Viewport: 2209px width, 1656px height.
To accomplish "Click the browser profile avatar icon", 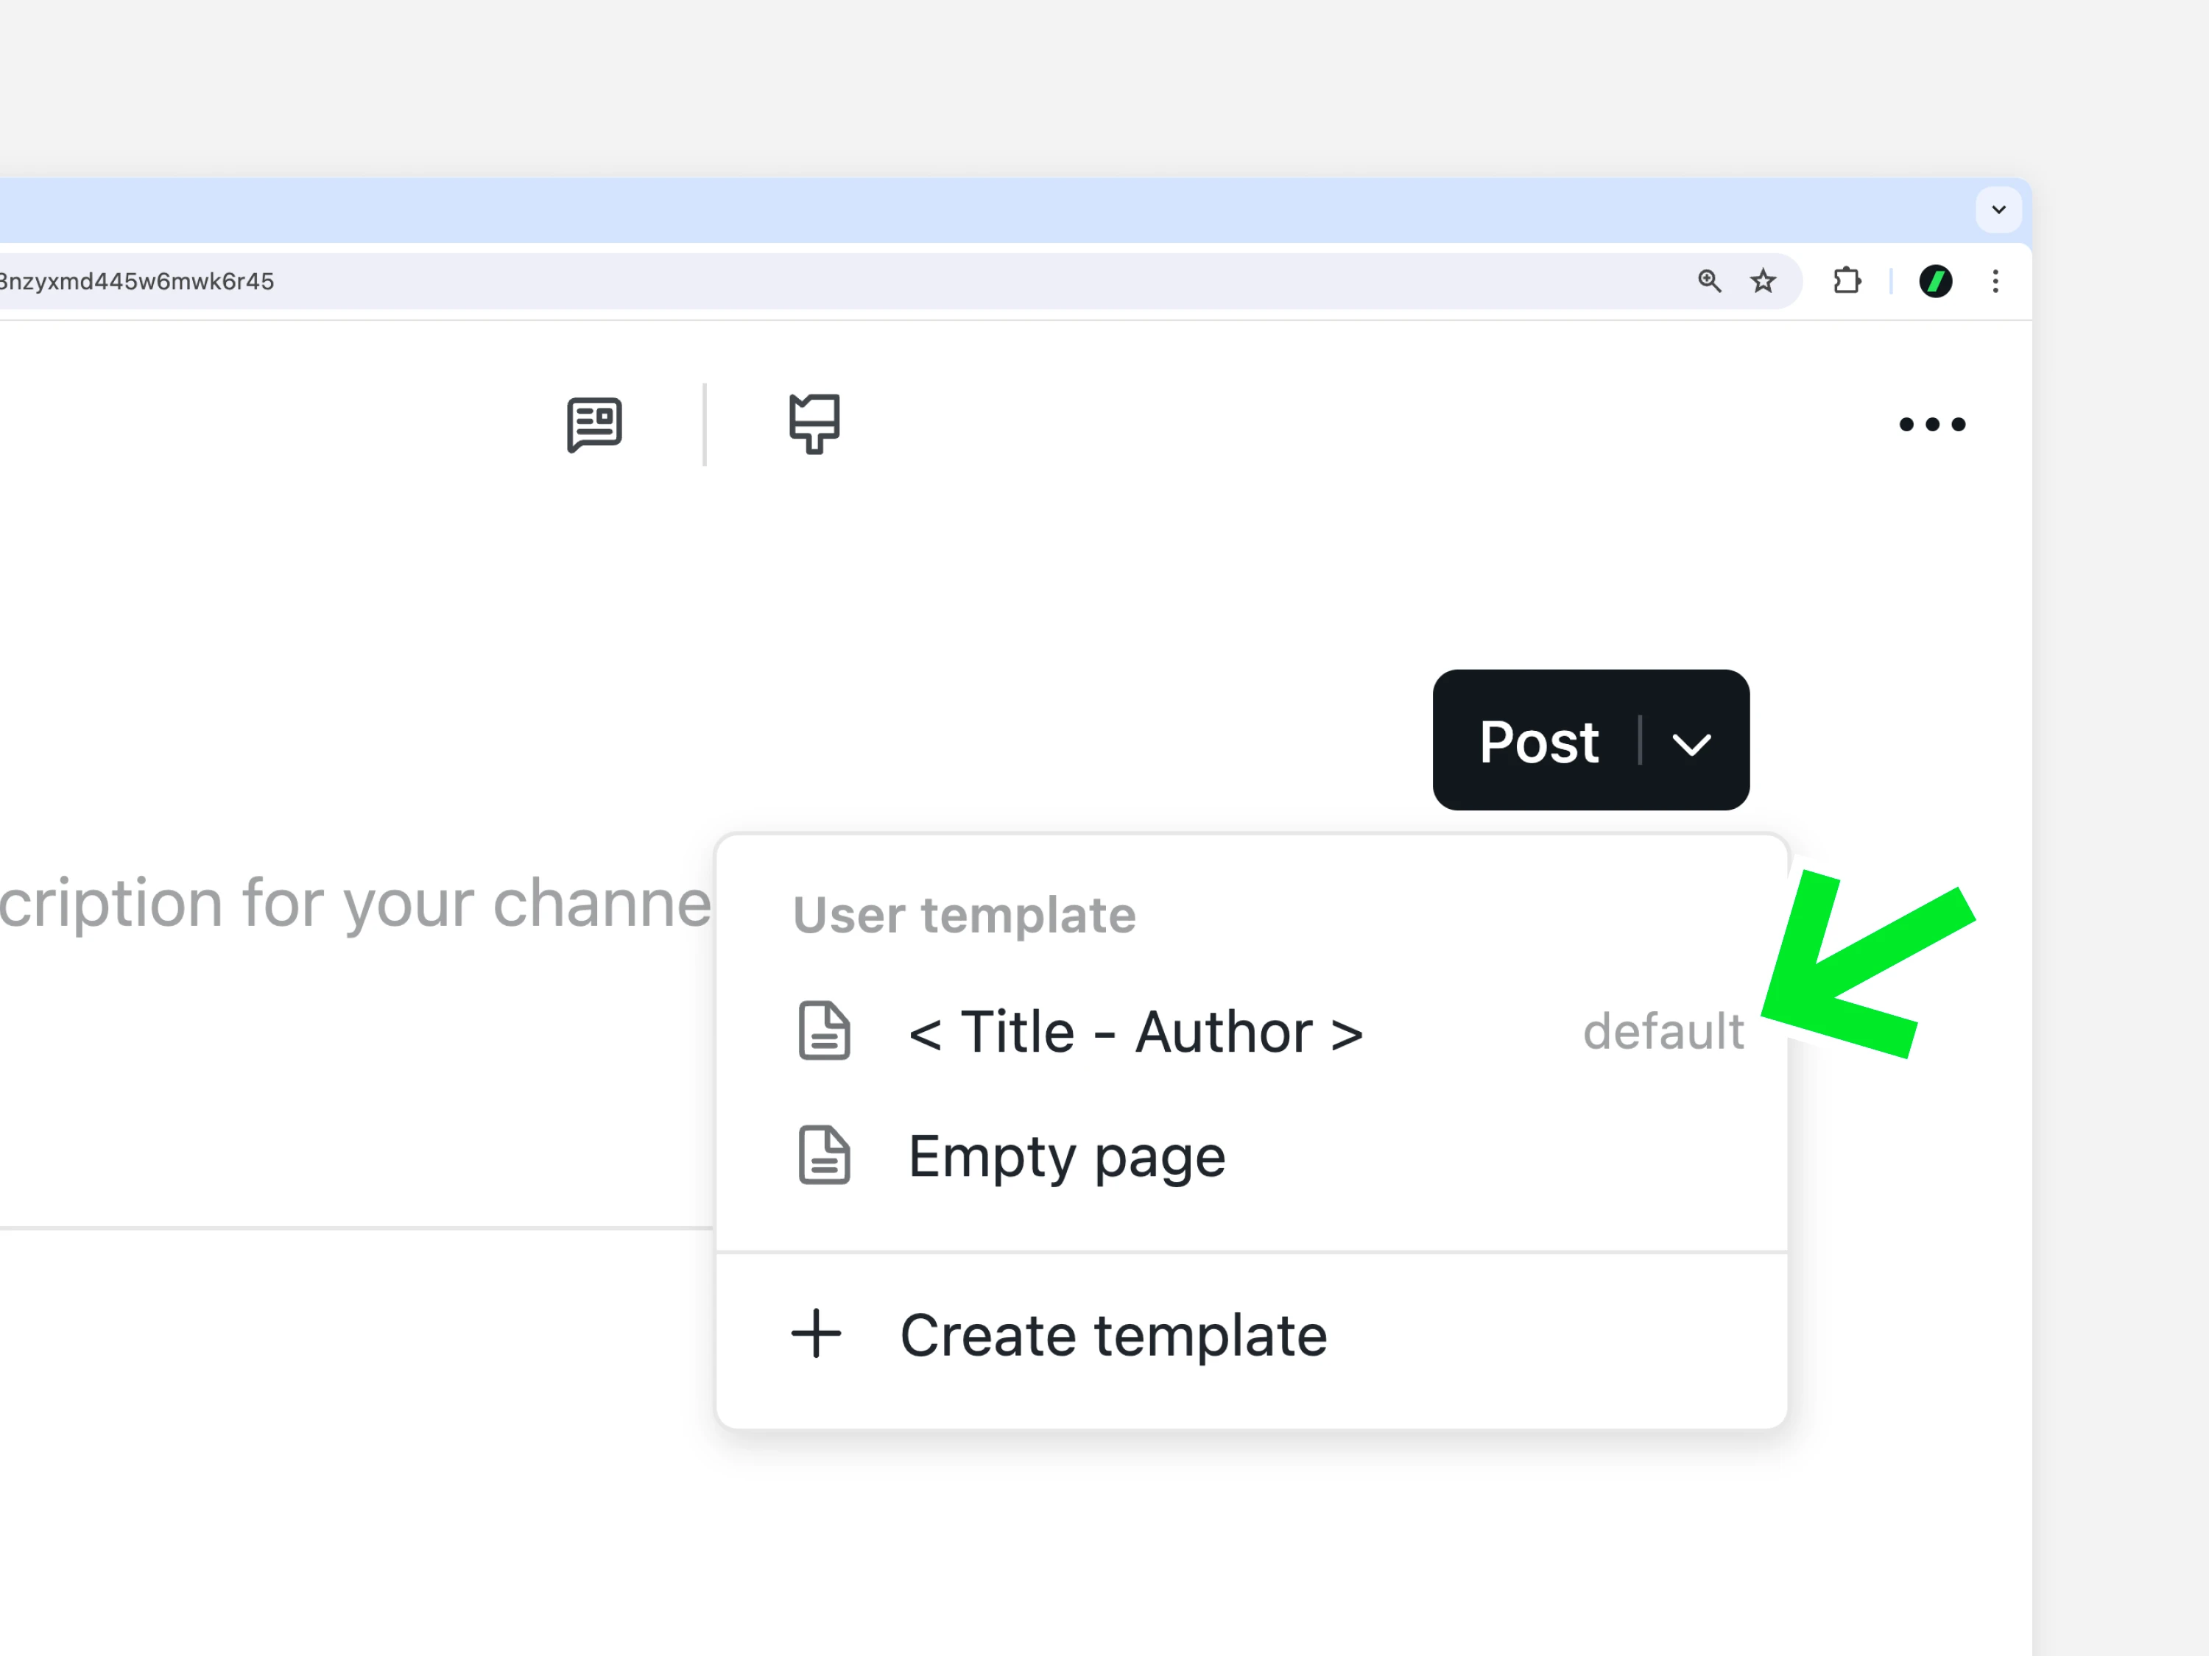I will tap(1935, 281).
